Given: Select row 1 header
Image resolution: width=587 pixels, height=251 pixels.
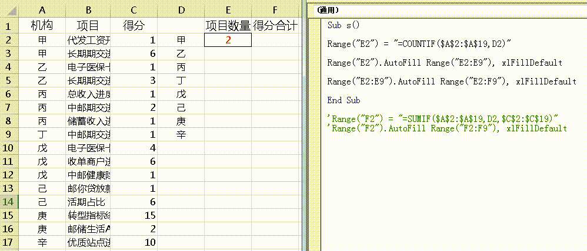Looking at the screenshot, I should 9,26.
